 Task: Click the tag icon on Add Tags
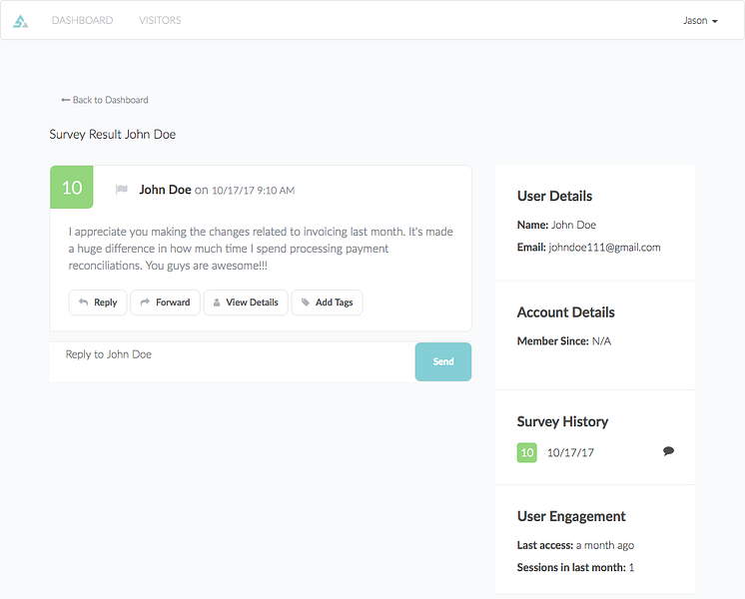coord(306,302)
